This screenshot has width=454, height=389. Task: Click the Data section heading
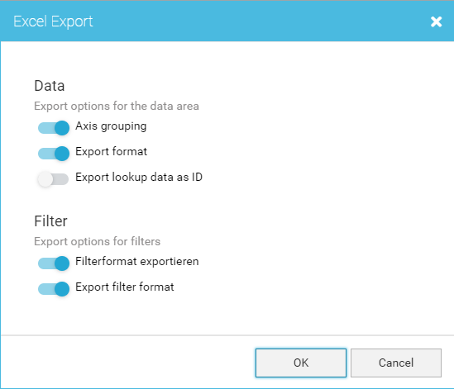(x=50, y=86)
